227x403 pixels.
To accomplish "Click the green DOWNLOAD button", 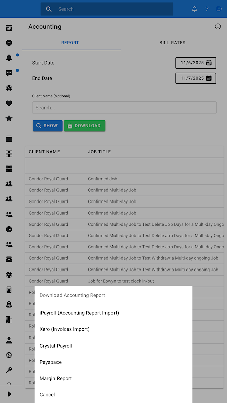I will click(85, 126).
